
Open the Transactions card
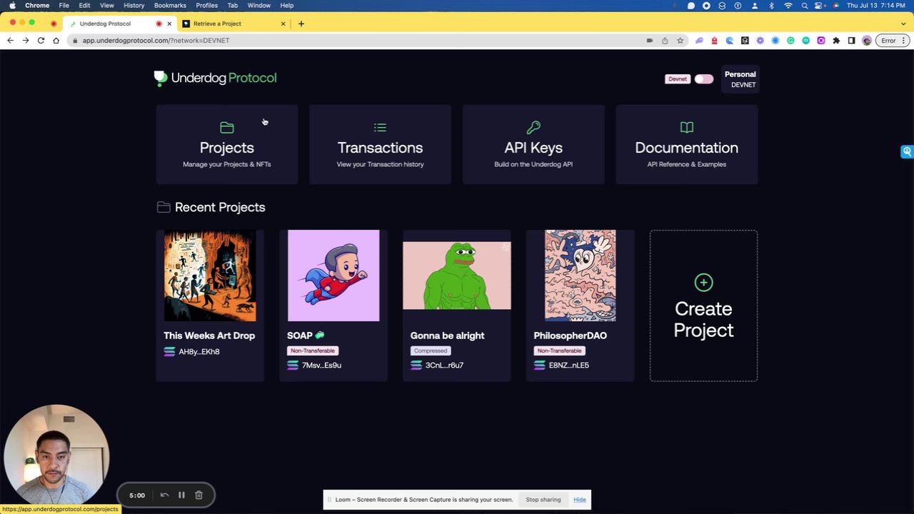(380, 144)
